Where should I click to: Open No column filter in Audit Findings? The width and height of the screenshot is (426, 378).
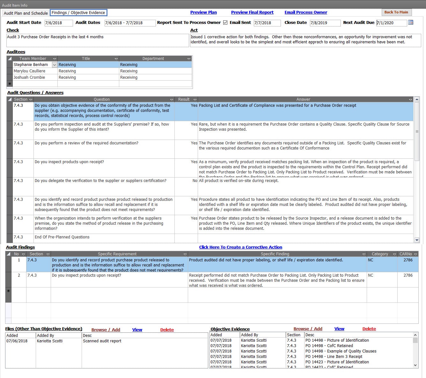pyautogui.click(x=23, y=254)
